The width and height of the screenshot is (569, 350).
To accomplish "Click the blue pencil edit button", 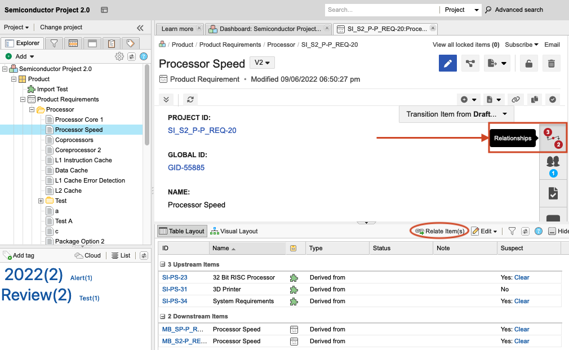I will pyautogui.click(x=448, y=64).
